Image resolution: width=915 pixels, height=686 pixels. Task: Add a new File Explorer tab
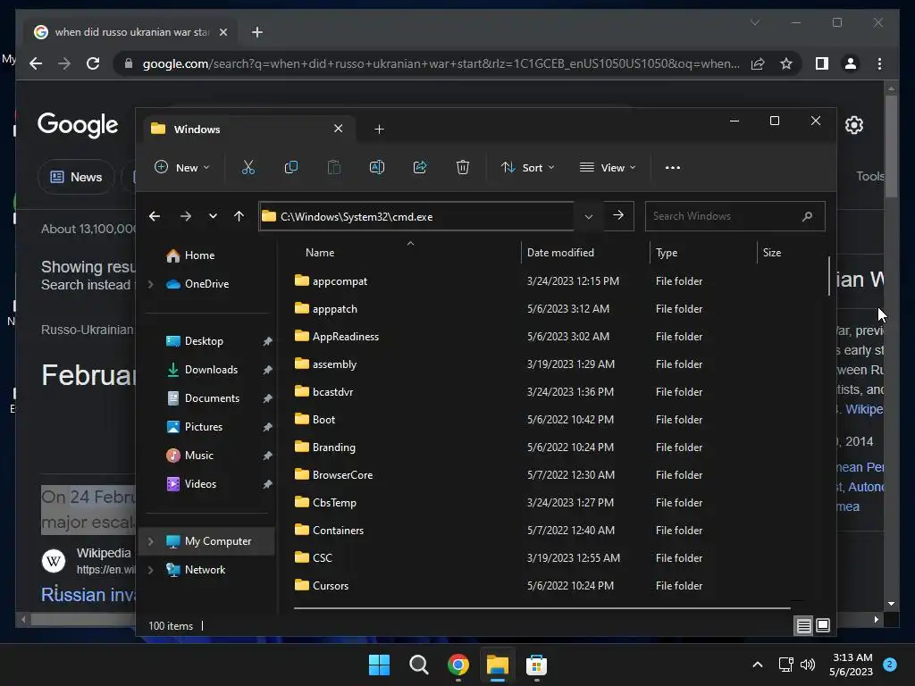point(379,129)
